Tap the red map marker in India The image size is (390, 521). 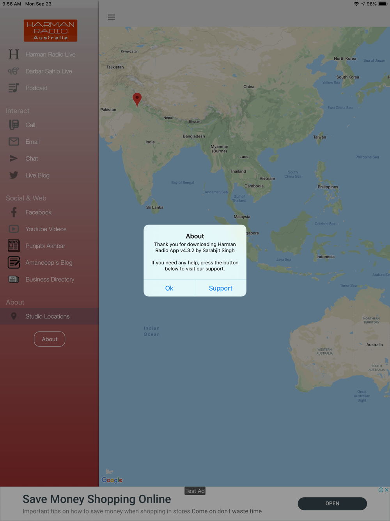tap(137, 100)
